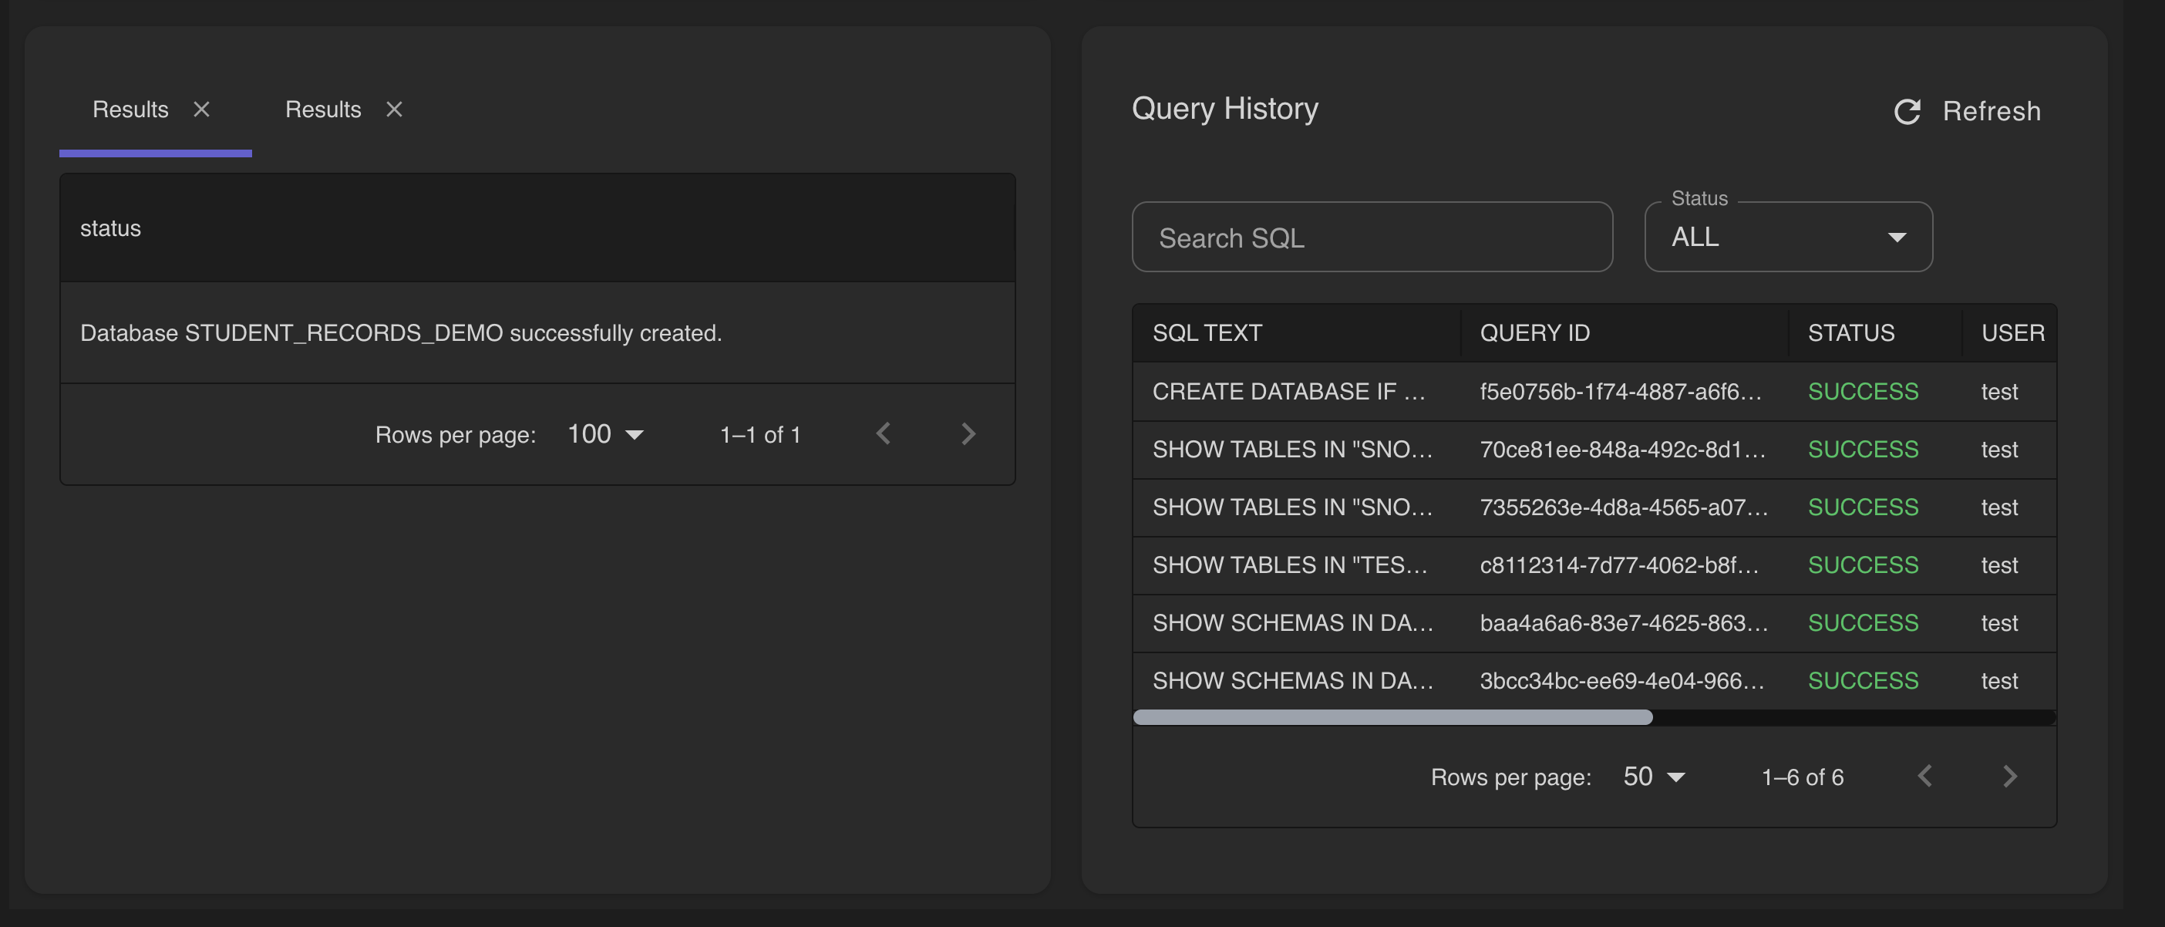Select the CREATE DATABASE IF query row

pos(1594,391)
